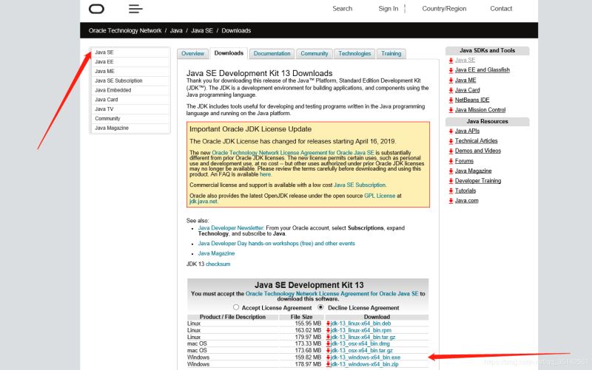Open Java Developer Newsletter link
The height and width of the screenshot is (370, 592).
[231, 228]
